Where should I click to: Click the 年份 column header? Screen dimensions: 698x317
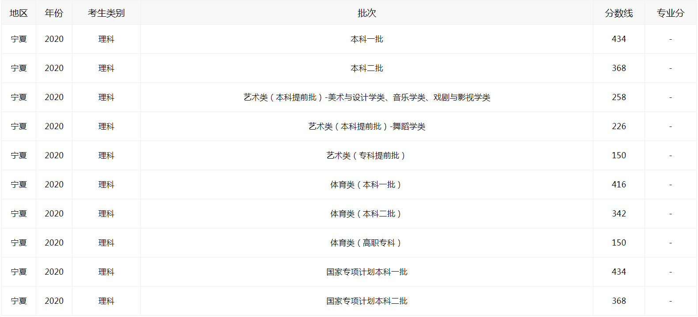click(x=54, y=13)
